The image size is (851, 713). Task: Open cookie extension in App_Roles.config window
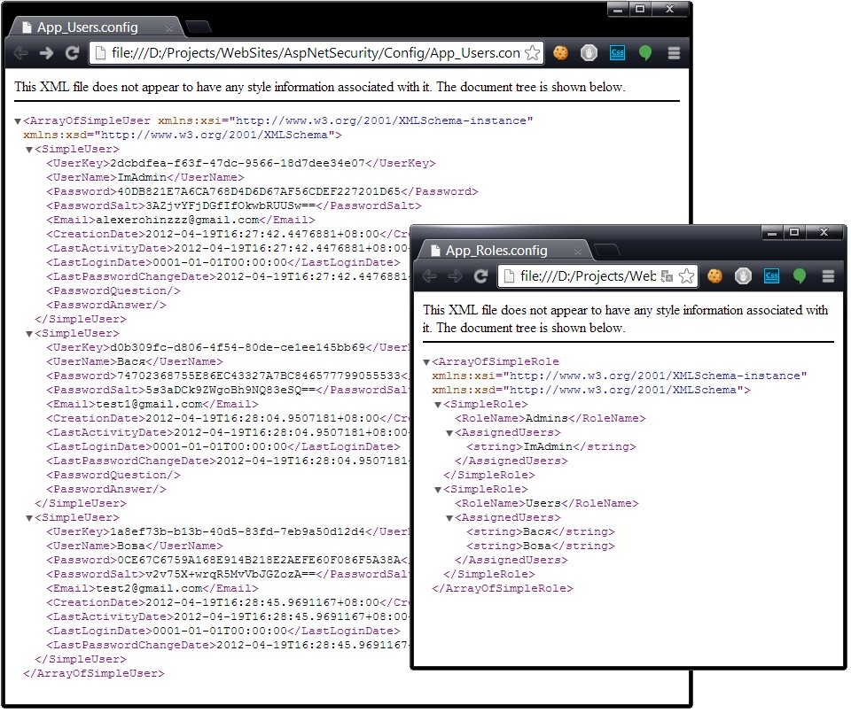[714, 276]
